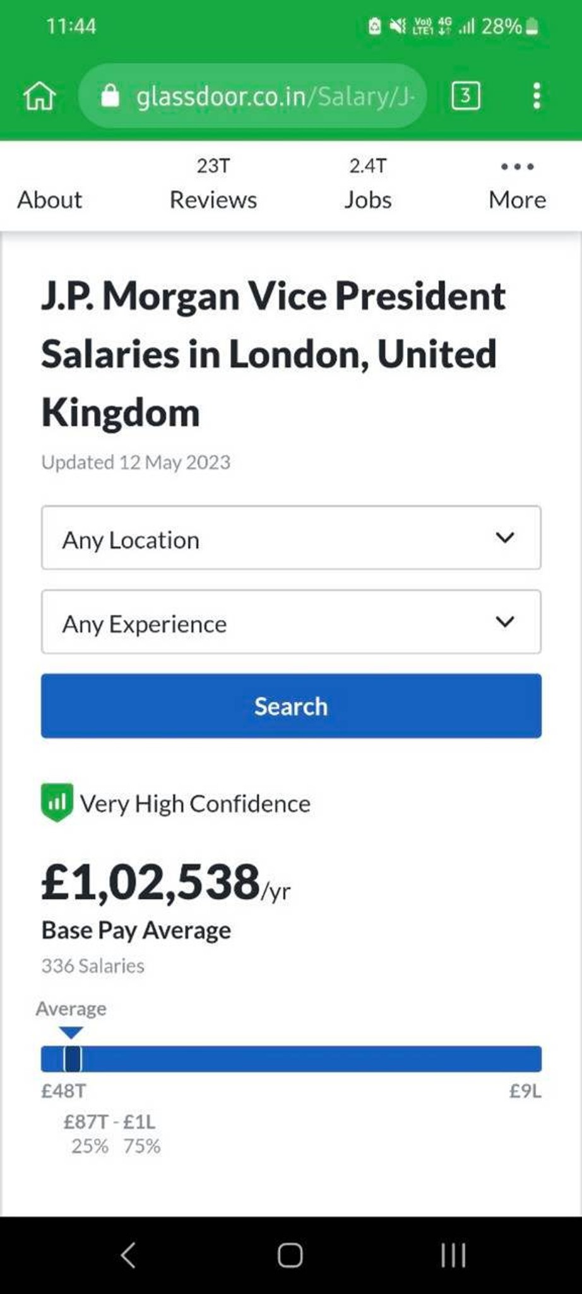The image size is (582, 1294).
Task: Expand the Any Experience dropdown
Action: 291,622
